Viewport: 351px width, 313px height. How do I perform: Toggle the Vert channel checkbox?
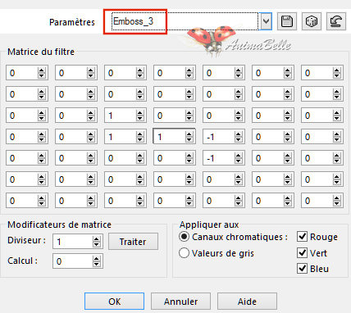click(x=302, y=253)
